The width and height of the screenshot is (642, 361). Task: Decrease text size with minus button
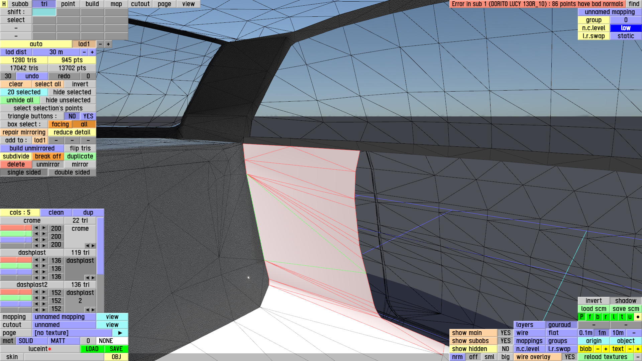(630, 349)
